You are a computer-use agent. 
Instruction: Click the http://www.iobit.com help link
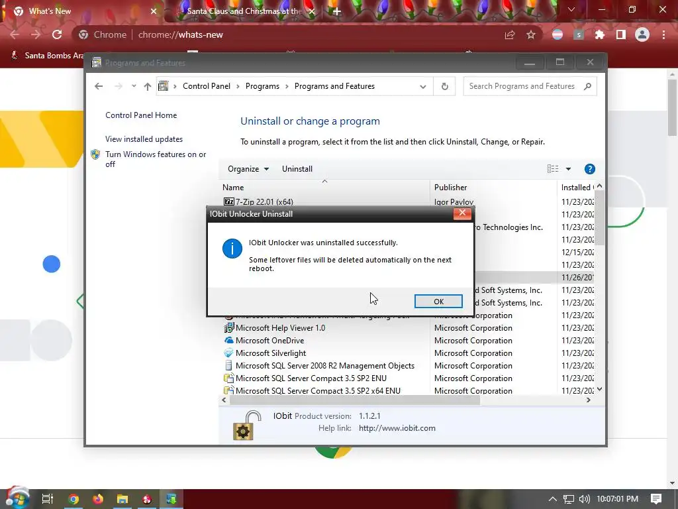397,428
